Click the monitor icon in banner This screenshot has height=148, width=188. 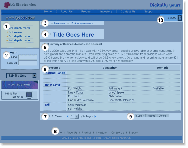[x=29, y=95]
